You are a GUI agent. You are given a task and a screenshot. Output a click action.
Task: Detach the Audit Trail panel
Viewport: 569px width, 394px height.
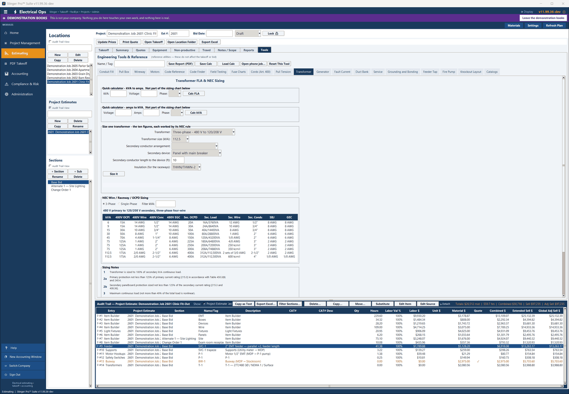pyautogui.click(x=445, y=304)
